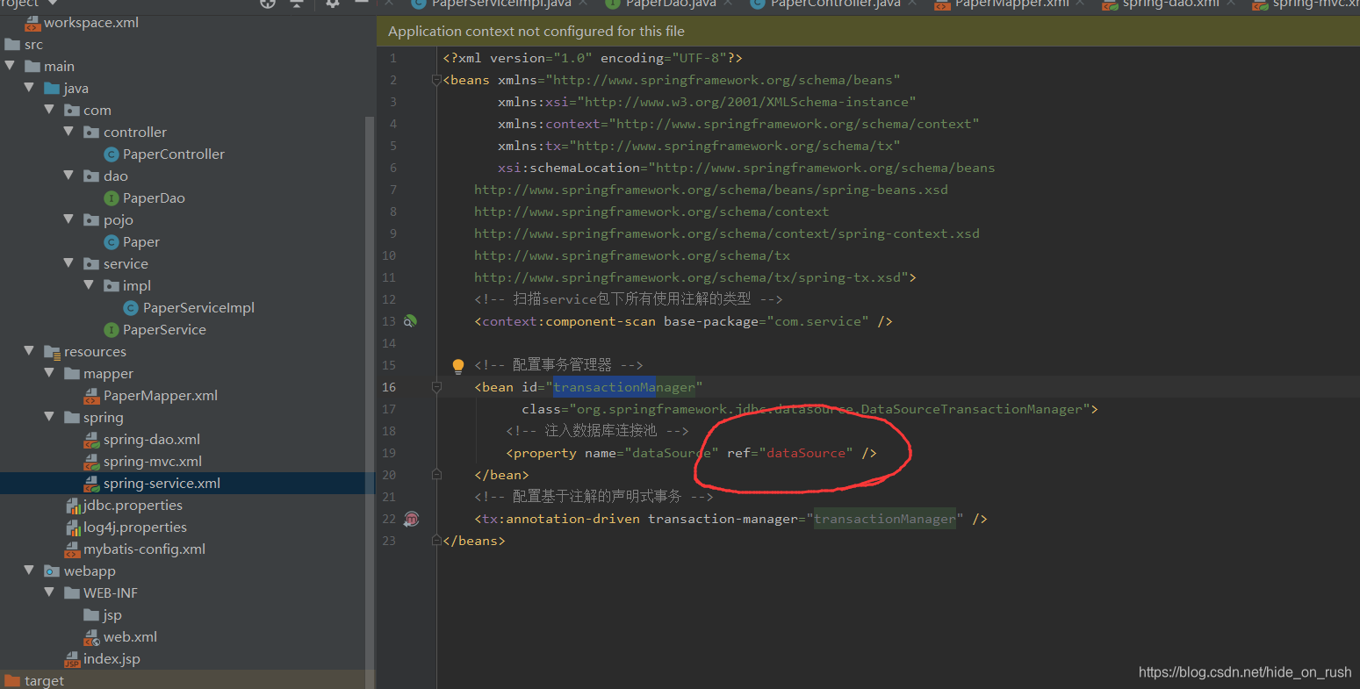
Task: Fold the bean element at line 16
Action: [436, 387]
